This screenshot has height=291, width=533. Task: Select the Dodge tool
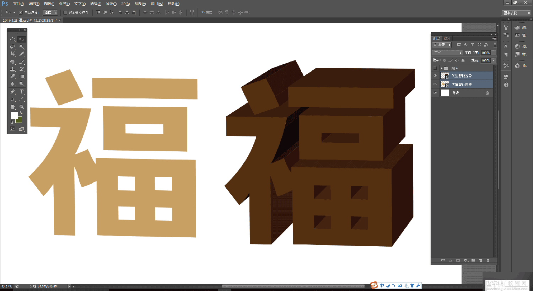coord(22,84)
